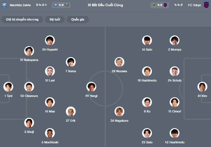Click the Machida Zelvia club crest
The image size is (211, 147).
4,5
